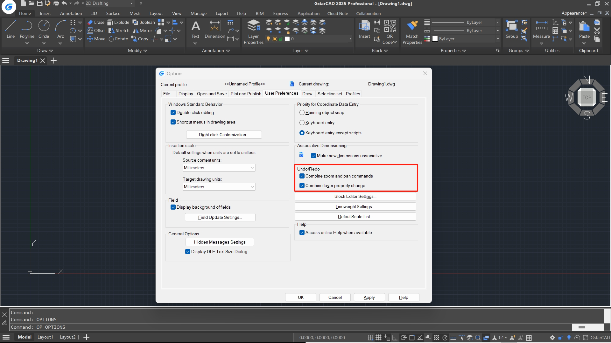Expand the Draw panel options

(x=50, y=50)
